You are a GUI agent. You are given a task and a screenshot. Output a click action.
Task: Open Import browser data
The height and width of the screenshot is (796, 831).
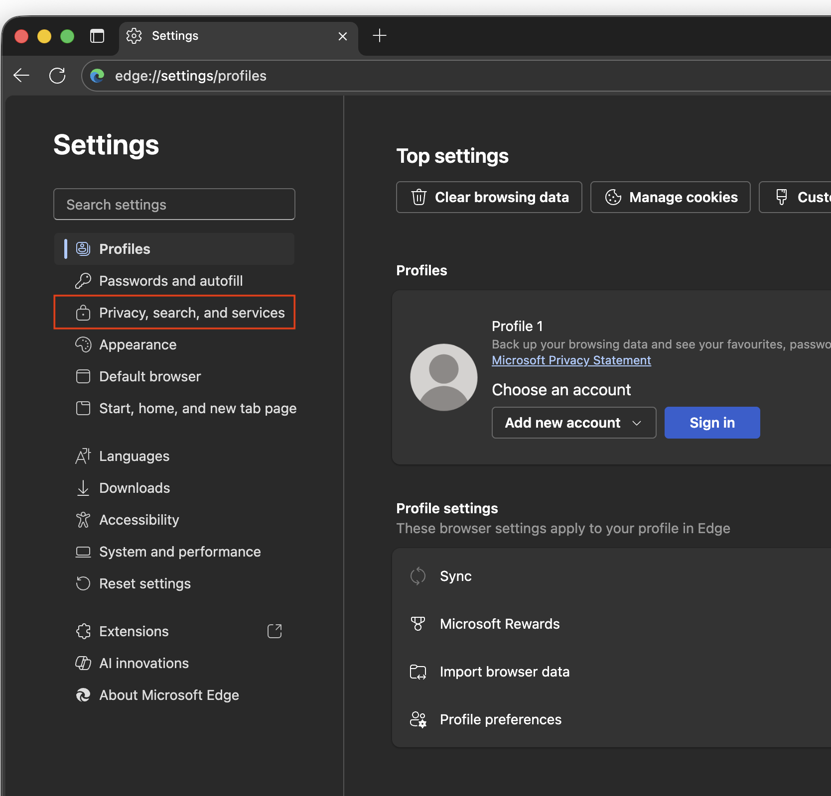coord(612,672)
